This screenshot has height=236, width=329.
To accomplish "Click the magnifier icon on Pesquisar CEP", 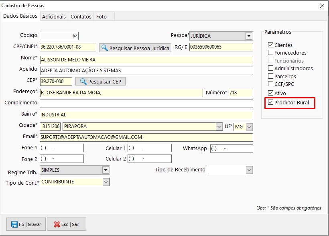I will point(83,81).
